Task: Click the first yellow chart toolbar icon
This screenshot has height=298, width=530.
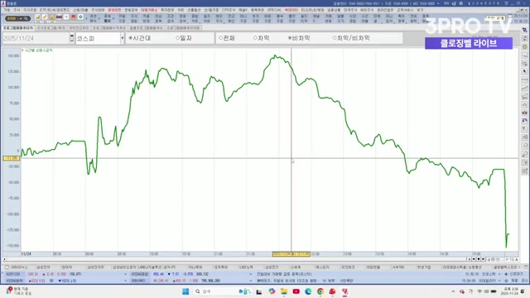Action: [x=37, y=17]
